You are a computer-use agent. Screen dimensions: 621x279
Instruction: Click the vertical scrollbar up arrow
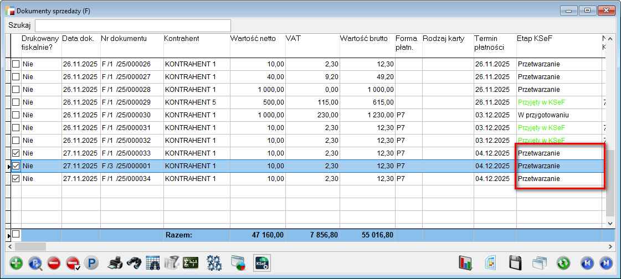pyautogui.click(x=610, y=39)
